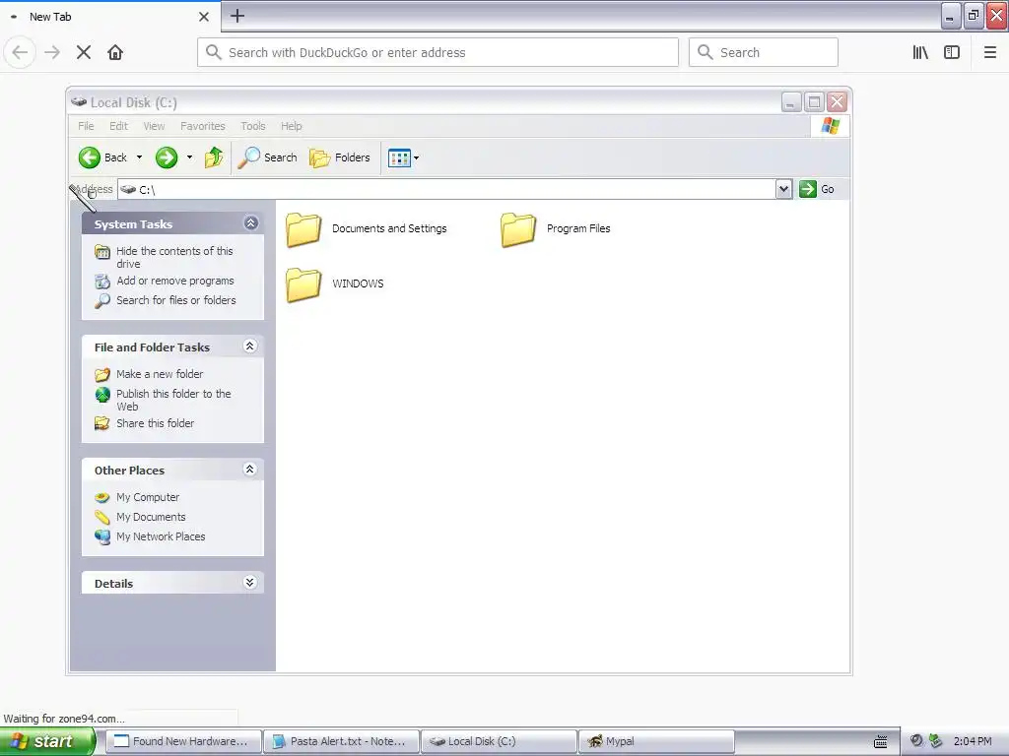Screen dimensions: 1009x756
Task: Click the system tray clock
Action: pyautogui.click(x=973, y=741)
